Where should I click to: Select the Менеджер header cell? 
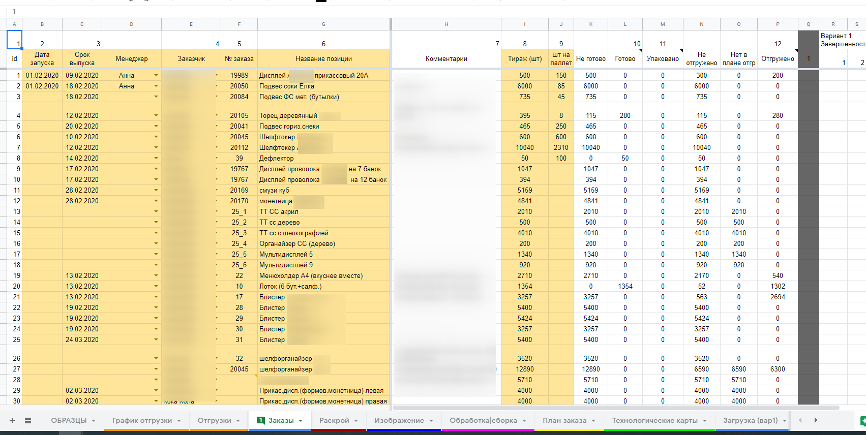pos(132,58)
